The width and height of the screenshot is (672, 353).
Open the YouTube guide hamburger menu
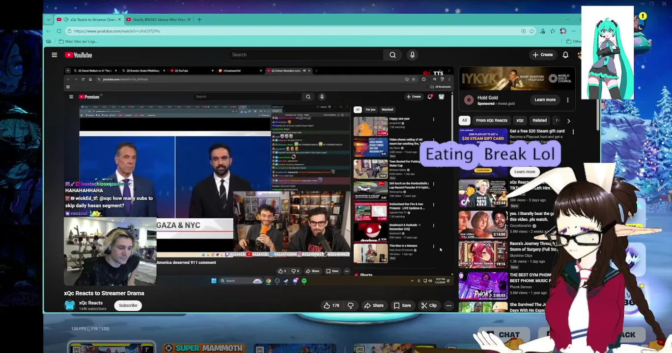55,55
